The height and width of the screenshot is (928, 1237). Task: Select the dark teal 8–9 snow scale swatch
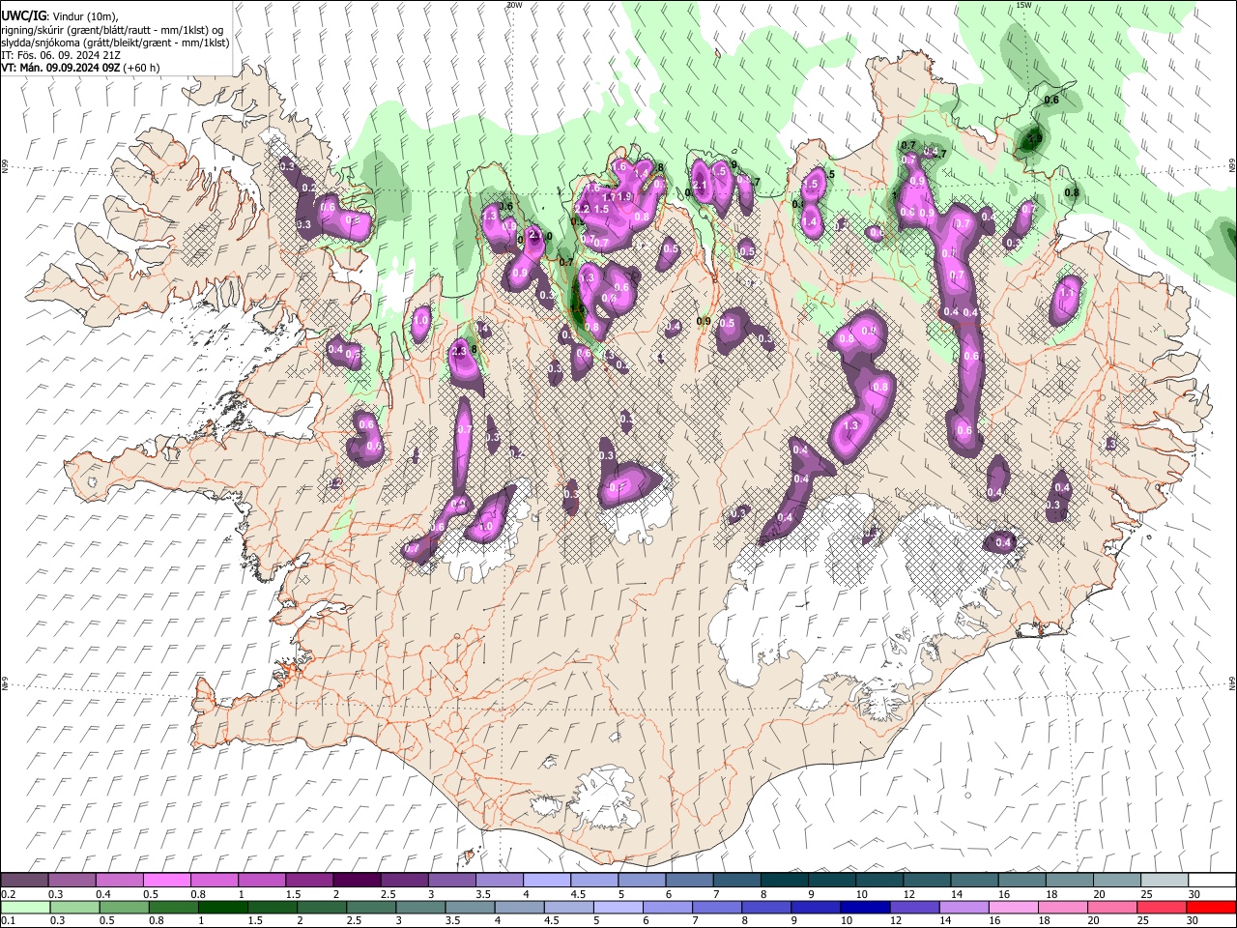click(783, 881)
